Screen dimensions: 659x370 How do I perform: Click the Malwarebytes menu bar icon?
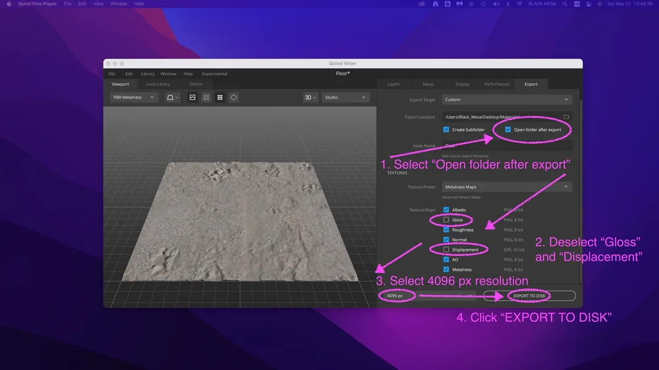pyautogui.click(x=459, y=4)
